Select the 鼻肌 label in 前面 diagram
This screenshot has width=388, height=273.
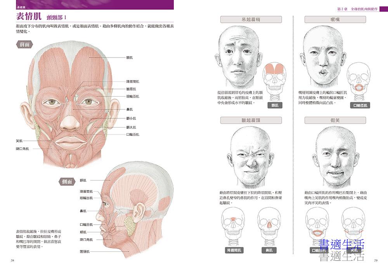tap(130, 109)
